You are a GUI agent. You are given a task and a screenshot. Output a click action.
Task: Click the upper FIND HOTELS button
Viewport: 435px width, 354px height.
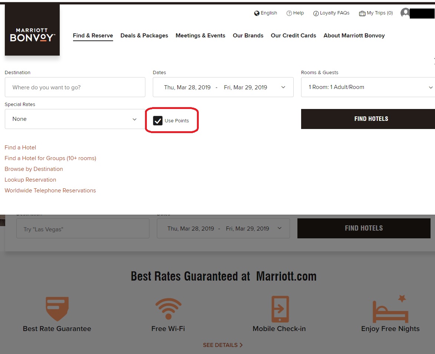click(368, 119)
